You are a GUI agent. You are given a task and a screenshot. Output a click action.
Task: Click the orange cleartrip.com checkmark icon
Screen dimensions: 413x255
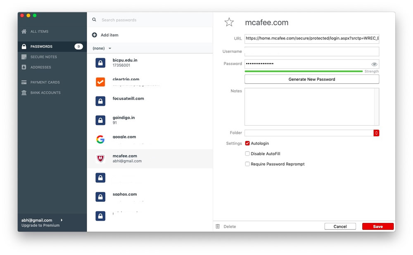[x=100, y=82]
